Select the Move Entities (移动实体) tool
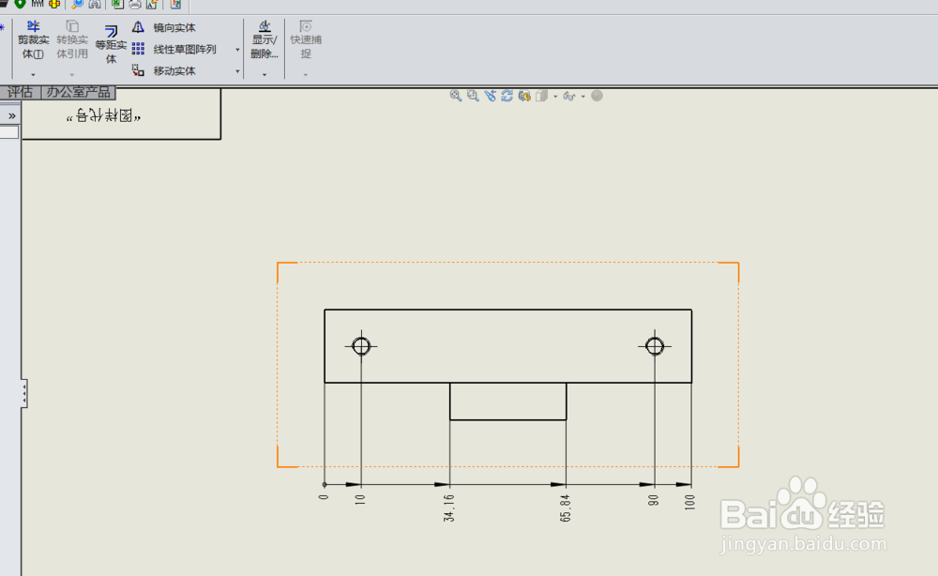The height and width of the screenshot is (576, 938). [x=174, y=69]
